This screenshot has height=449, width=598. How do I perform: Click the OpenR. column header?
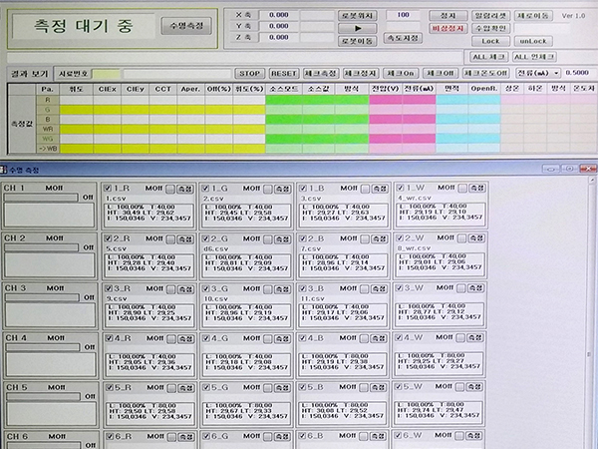(x=484, y=89)
